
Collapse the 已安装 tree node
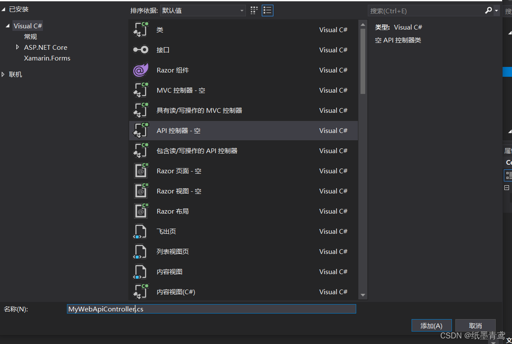pos(3,9)
